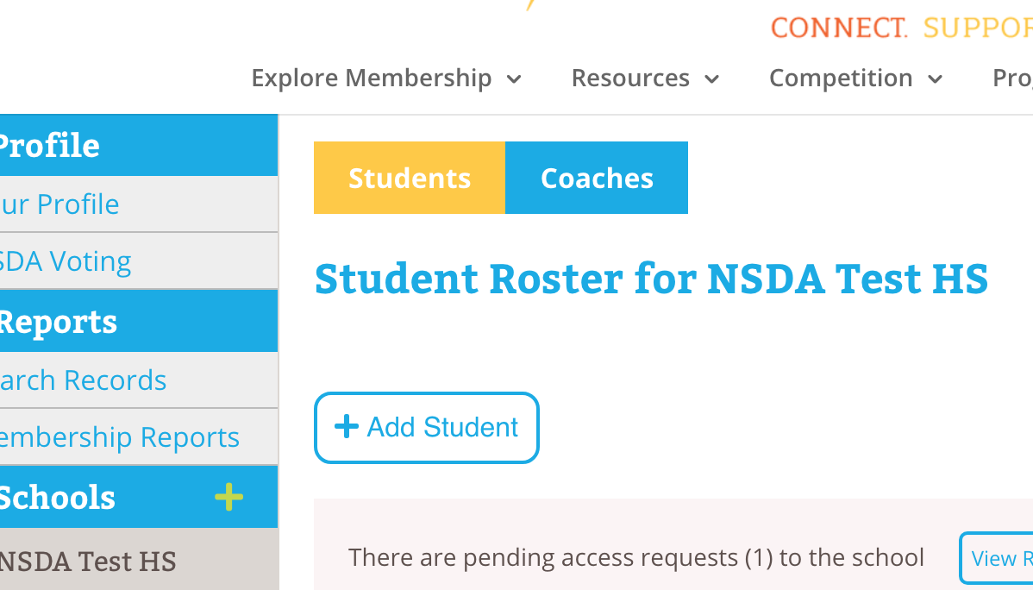
Task: Click the Profile sidebar section header
Action: click(50, 146)
